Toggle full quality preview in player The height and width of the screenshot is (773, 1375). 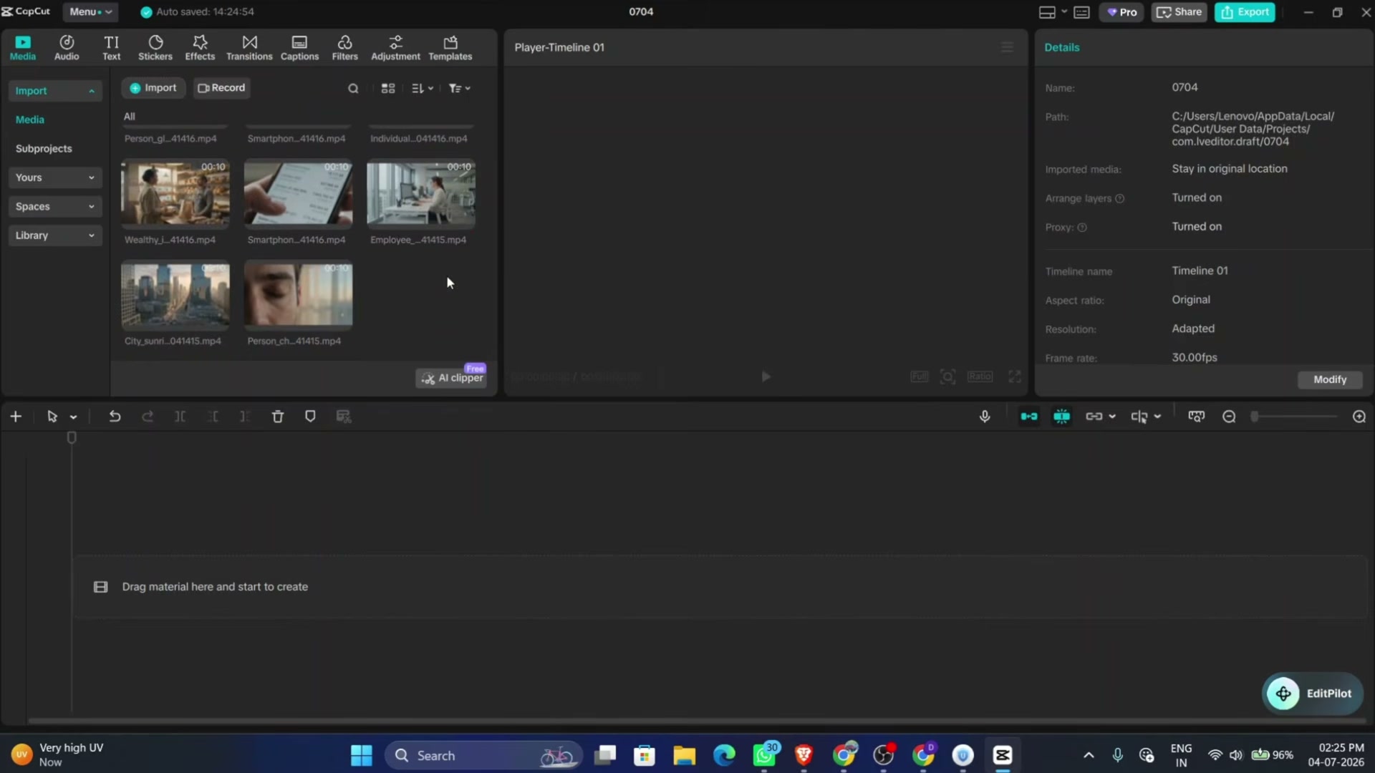[x=919, y=377]
